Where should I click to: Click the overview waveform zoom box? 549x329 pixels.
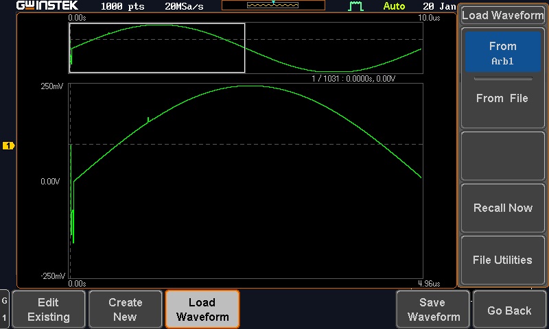pos(157,47)
